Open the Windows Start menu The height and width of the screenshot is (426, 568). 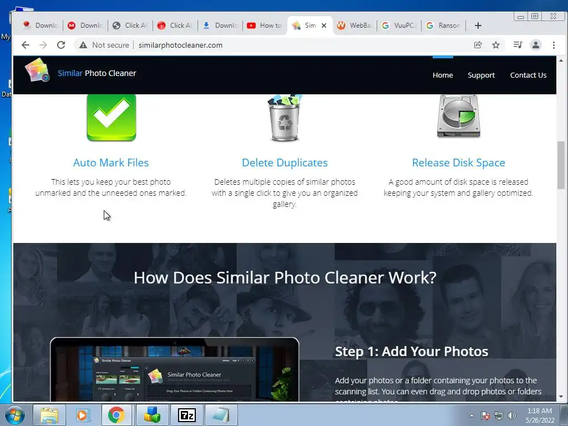(14, 415)
